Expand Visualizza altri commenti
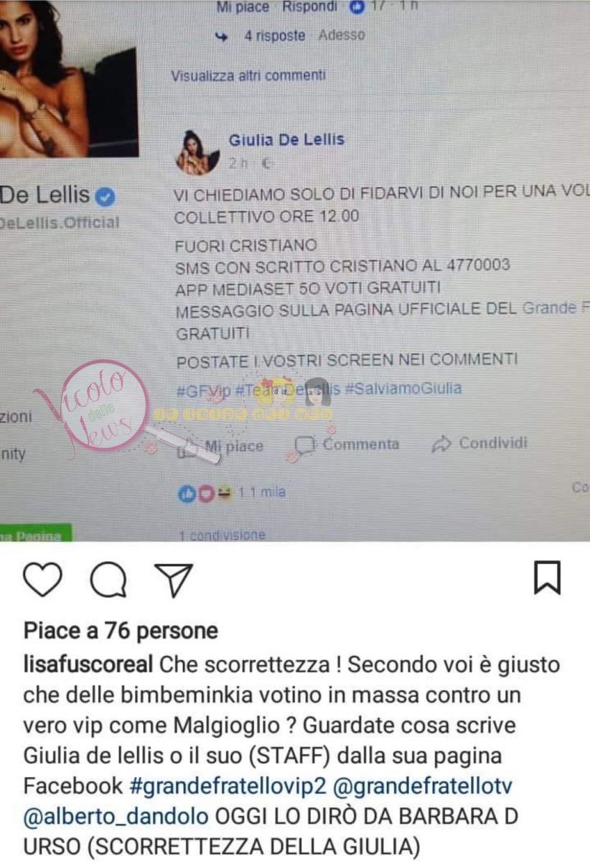590x862 pixels. (x=248, y=75)
